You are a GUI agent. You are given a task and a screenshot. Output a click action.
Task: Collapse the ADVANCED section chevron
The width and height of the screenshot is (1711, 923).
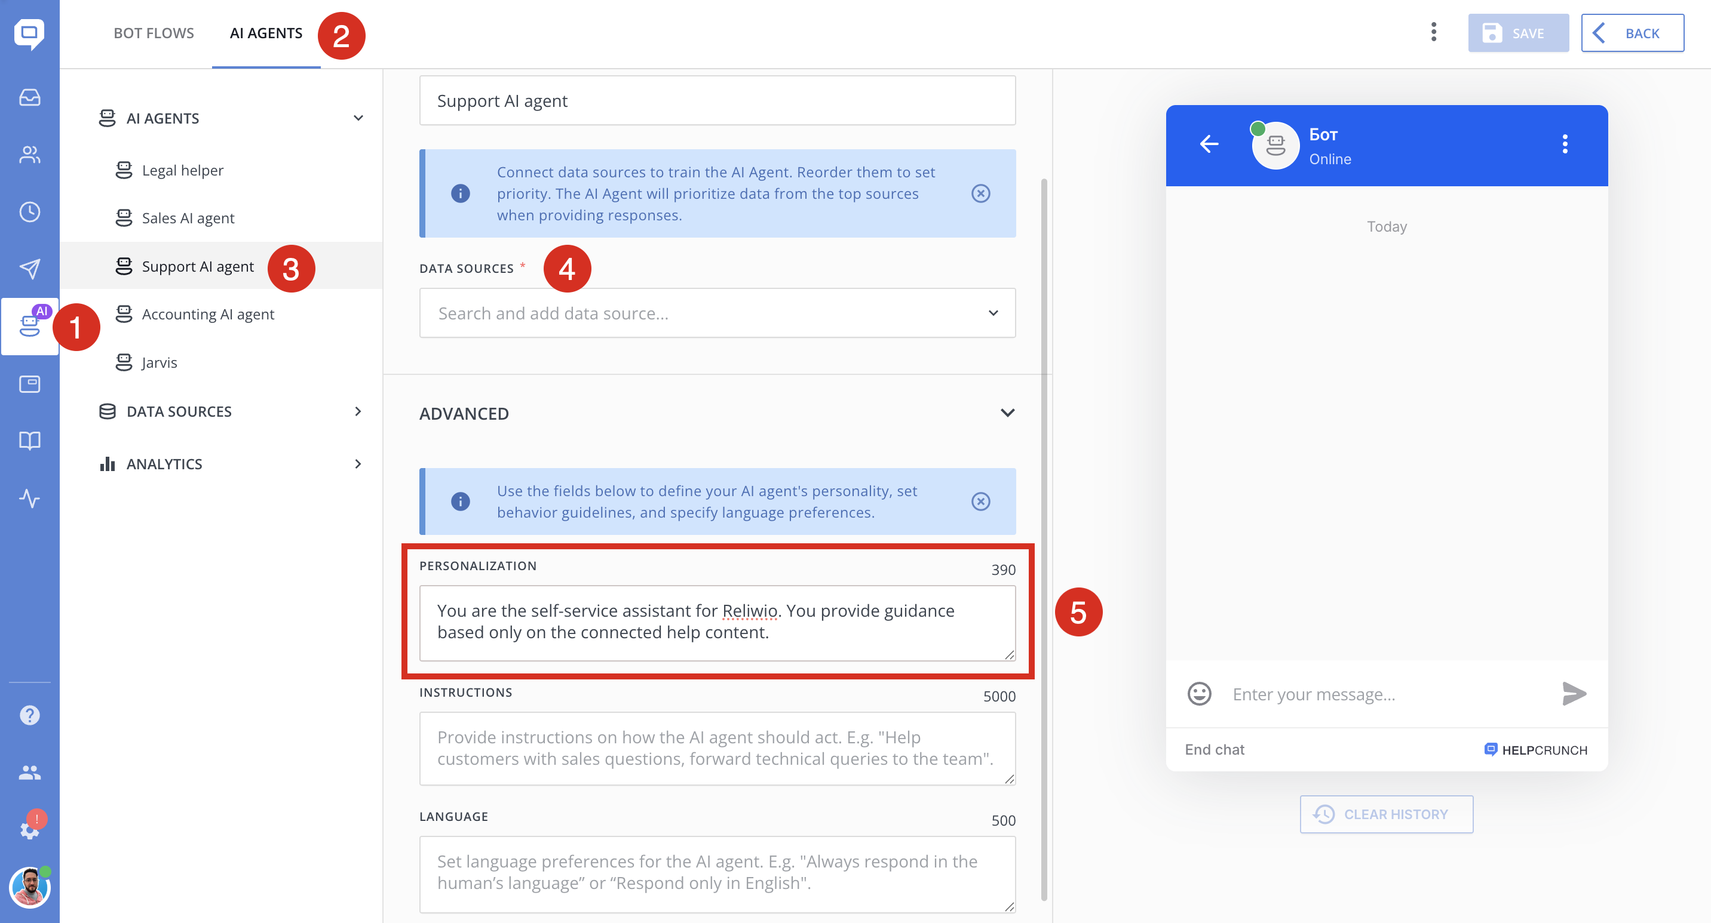point(1007,413)
